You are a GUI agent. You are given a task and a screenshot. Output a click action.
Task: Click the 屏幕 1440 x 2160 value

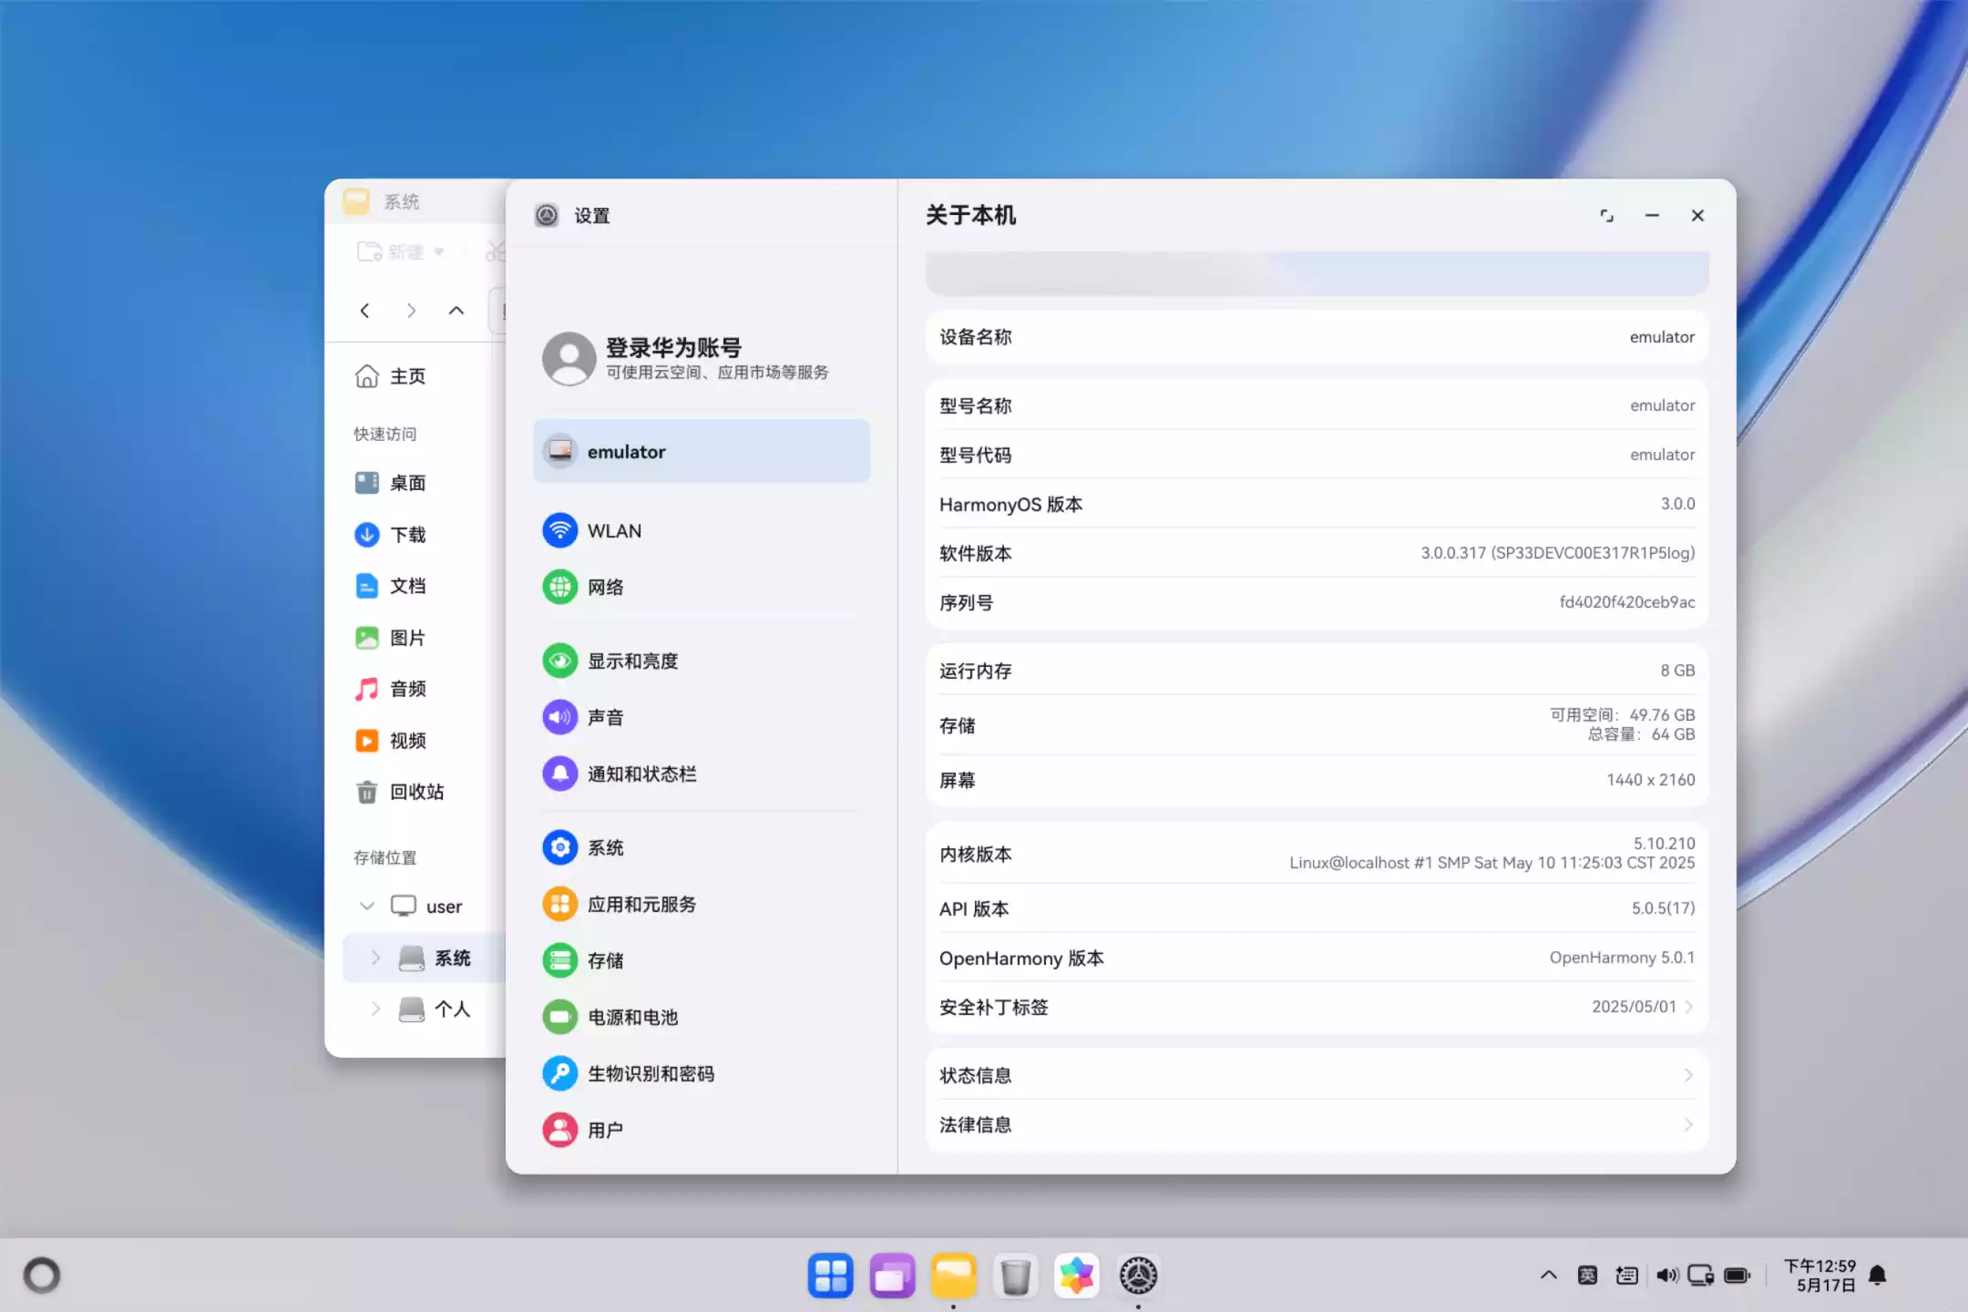pyautogui.click(x=1650, y=780)
